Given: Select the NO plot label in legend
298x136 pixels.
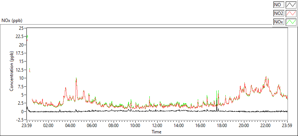Looking at the screenshot, I should click(x=279, y=4).
